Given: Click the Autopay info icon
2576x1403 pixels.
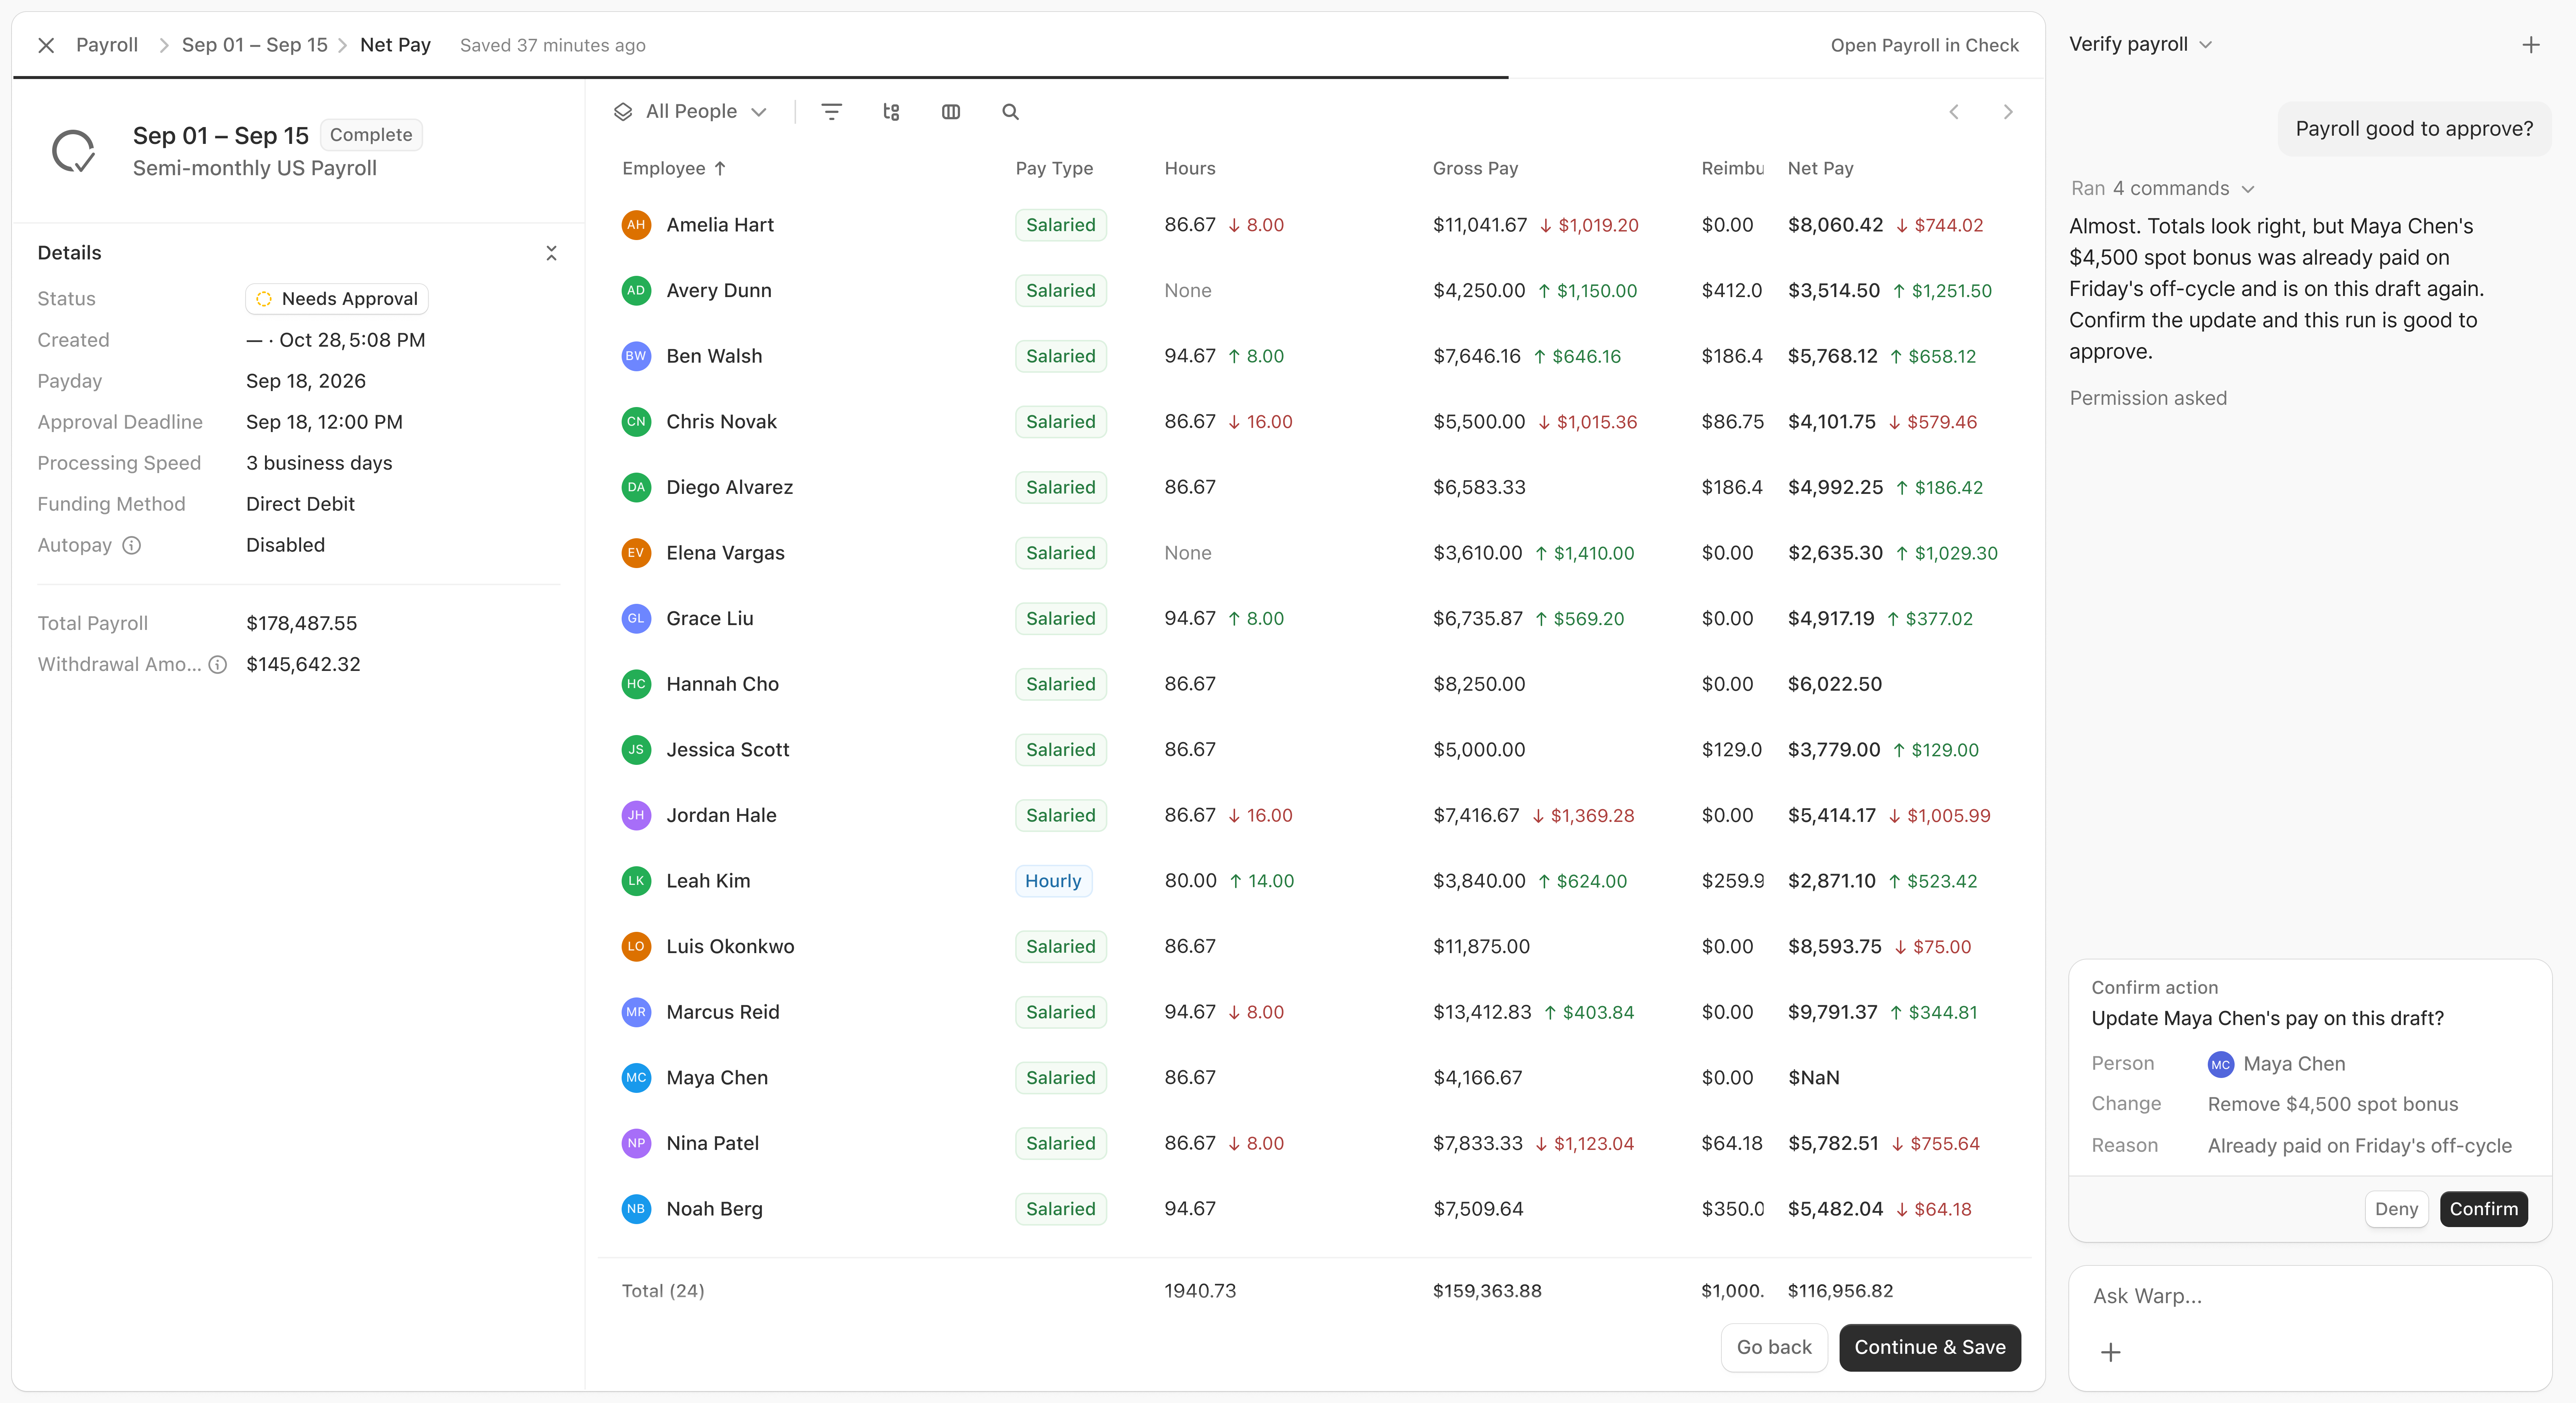Looking at the screenshot, I should 131,545.
